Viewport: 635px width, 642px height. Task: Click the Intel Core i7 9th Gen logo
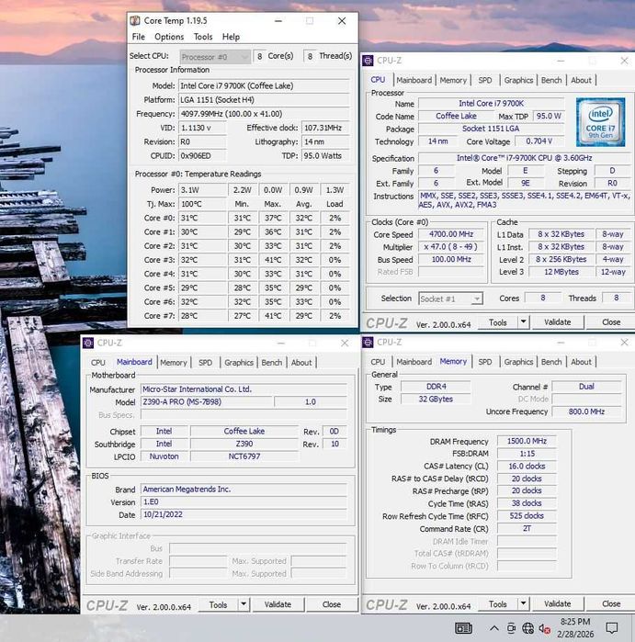click(600, 122)
